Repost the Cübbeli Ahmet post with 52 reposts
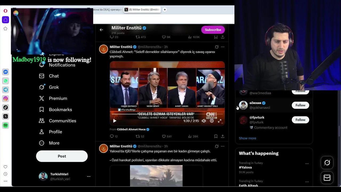 (140, 136)
